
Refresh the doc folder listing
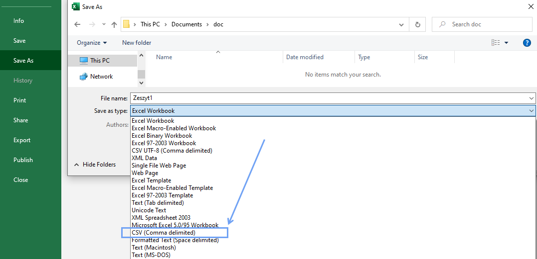(417, 24)
